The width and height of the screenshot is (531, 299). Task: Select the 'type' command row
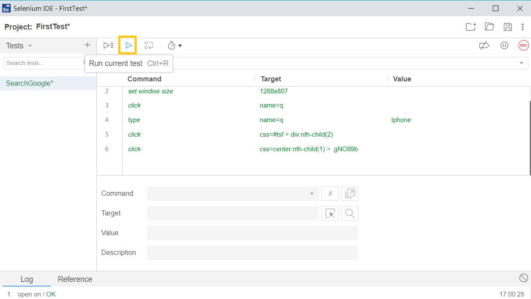click(x=314, y=120)
